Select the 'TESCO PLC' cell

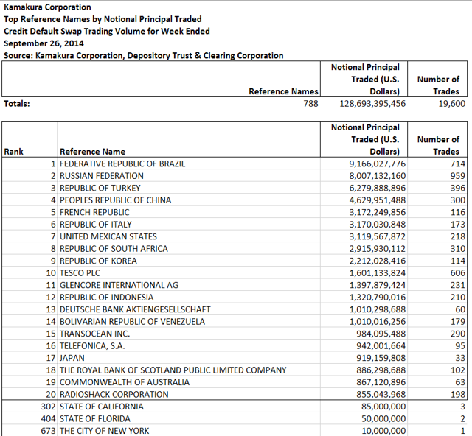pyautogui.click(x=189, y=273)
